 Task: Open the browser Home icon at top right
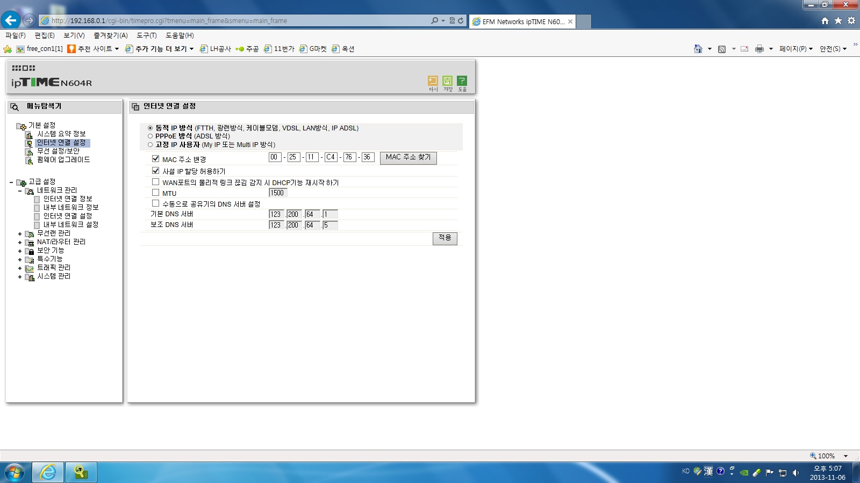pos(825,21)
